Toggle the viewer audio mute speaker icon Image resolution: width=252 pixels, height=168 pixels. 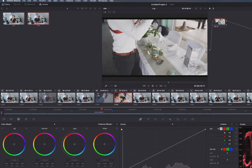115,86
